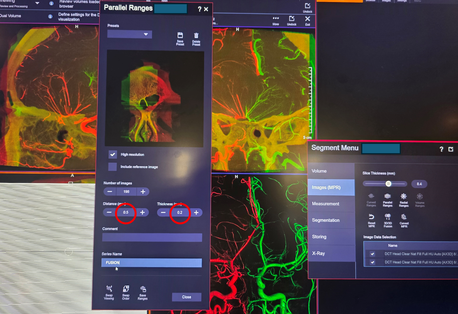
Task: Disable the High resolution checkbox
Action: tap(112, 154)
